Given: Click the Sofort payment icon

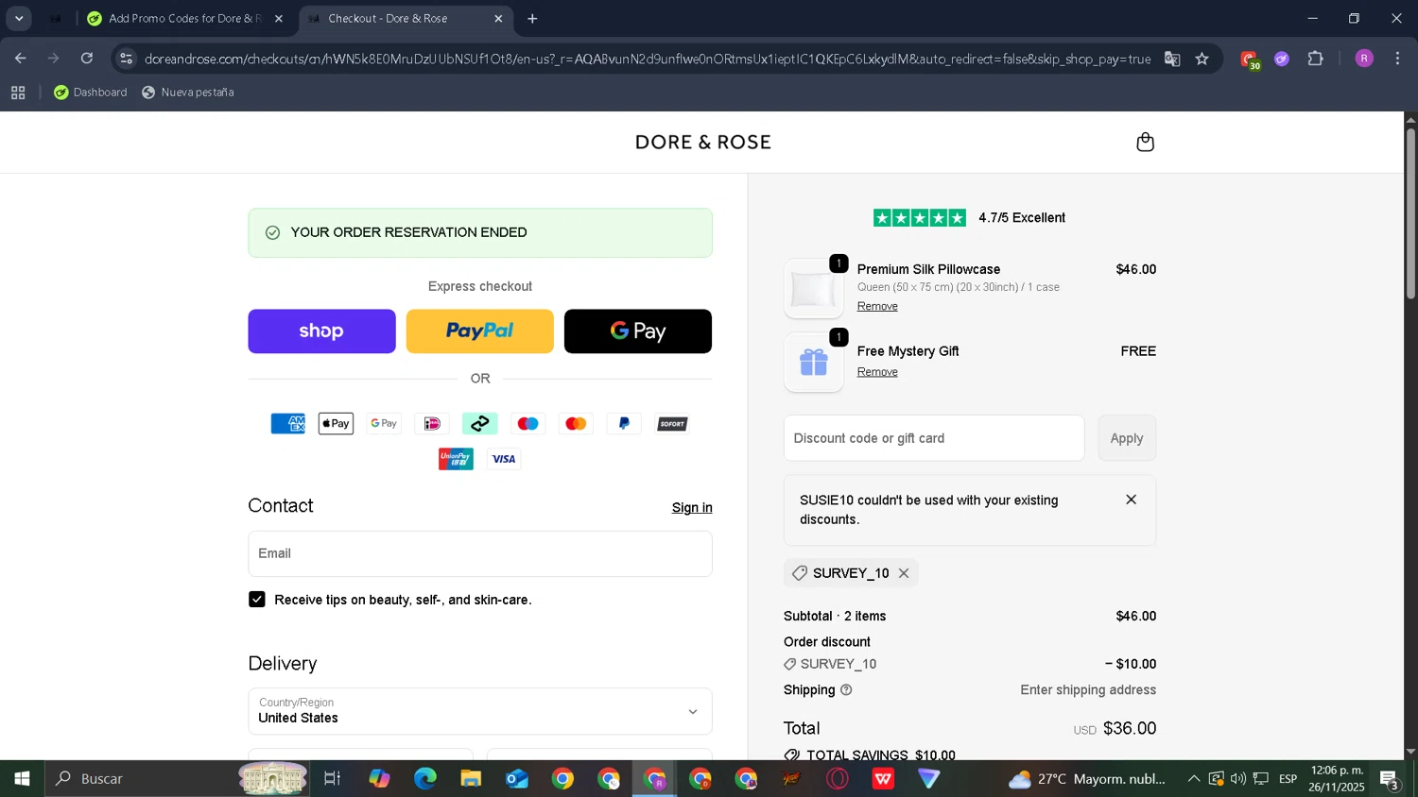Looking at the screenshot, I should click(672, 424).
